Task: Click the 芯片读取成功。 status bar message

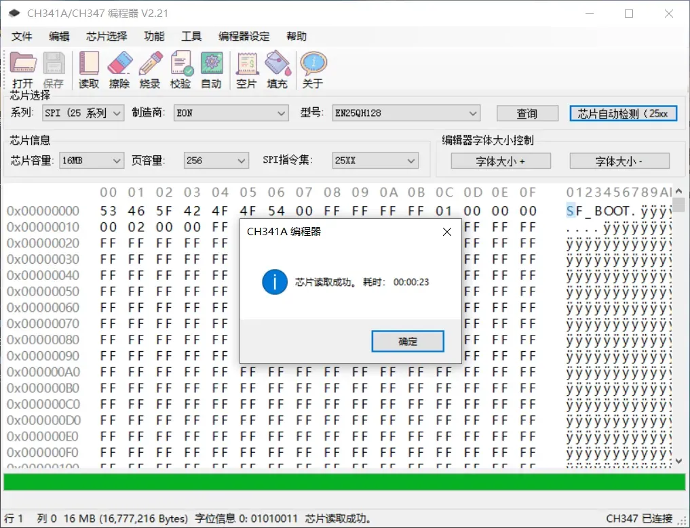Action: point(338,519)
